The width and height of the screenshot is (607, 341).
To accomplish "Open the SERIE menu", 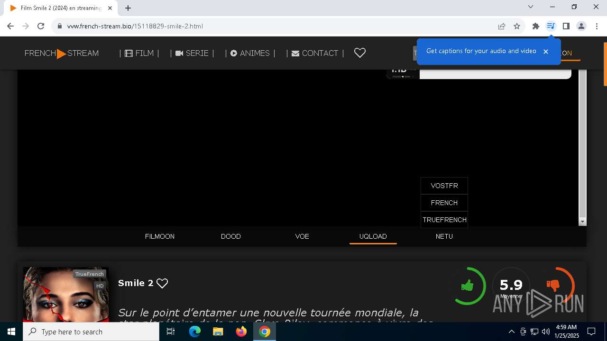I will point(192,53).
